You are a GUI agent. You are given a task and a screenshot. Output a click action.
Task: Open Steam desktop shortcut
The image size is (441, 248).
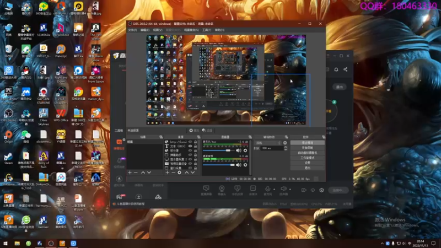[x=8, y=158]
